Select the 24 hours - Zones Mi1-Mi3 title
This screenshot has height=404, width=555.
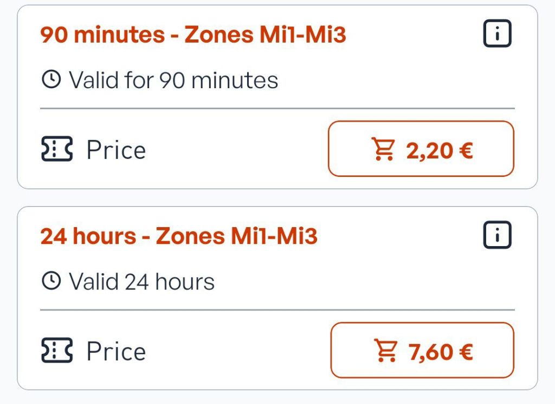(x=179, y=236)
